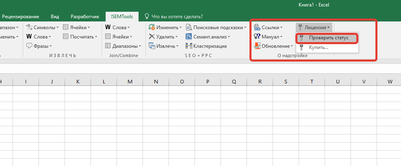Click the Мануал question mark icon
Viewport: 401px width, 166px height.
(257, 37)
